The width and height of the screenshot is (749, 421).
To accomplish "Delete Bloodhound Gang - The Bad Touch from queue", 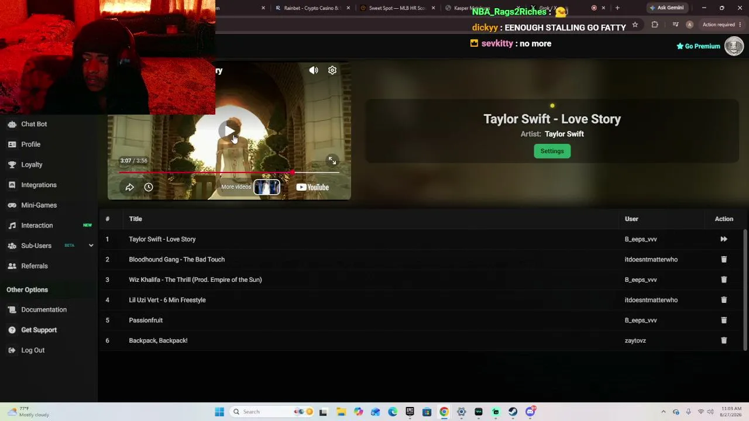I will pos(724,259).
